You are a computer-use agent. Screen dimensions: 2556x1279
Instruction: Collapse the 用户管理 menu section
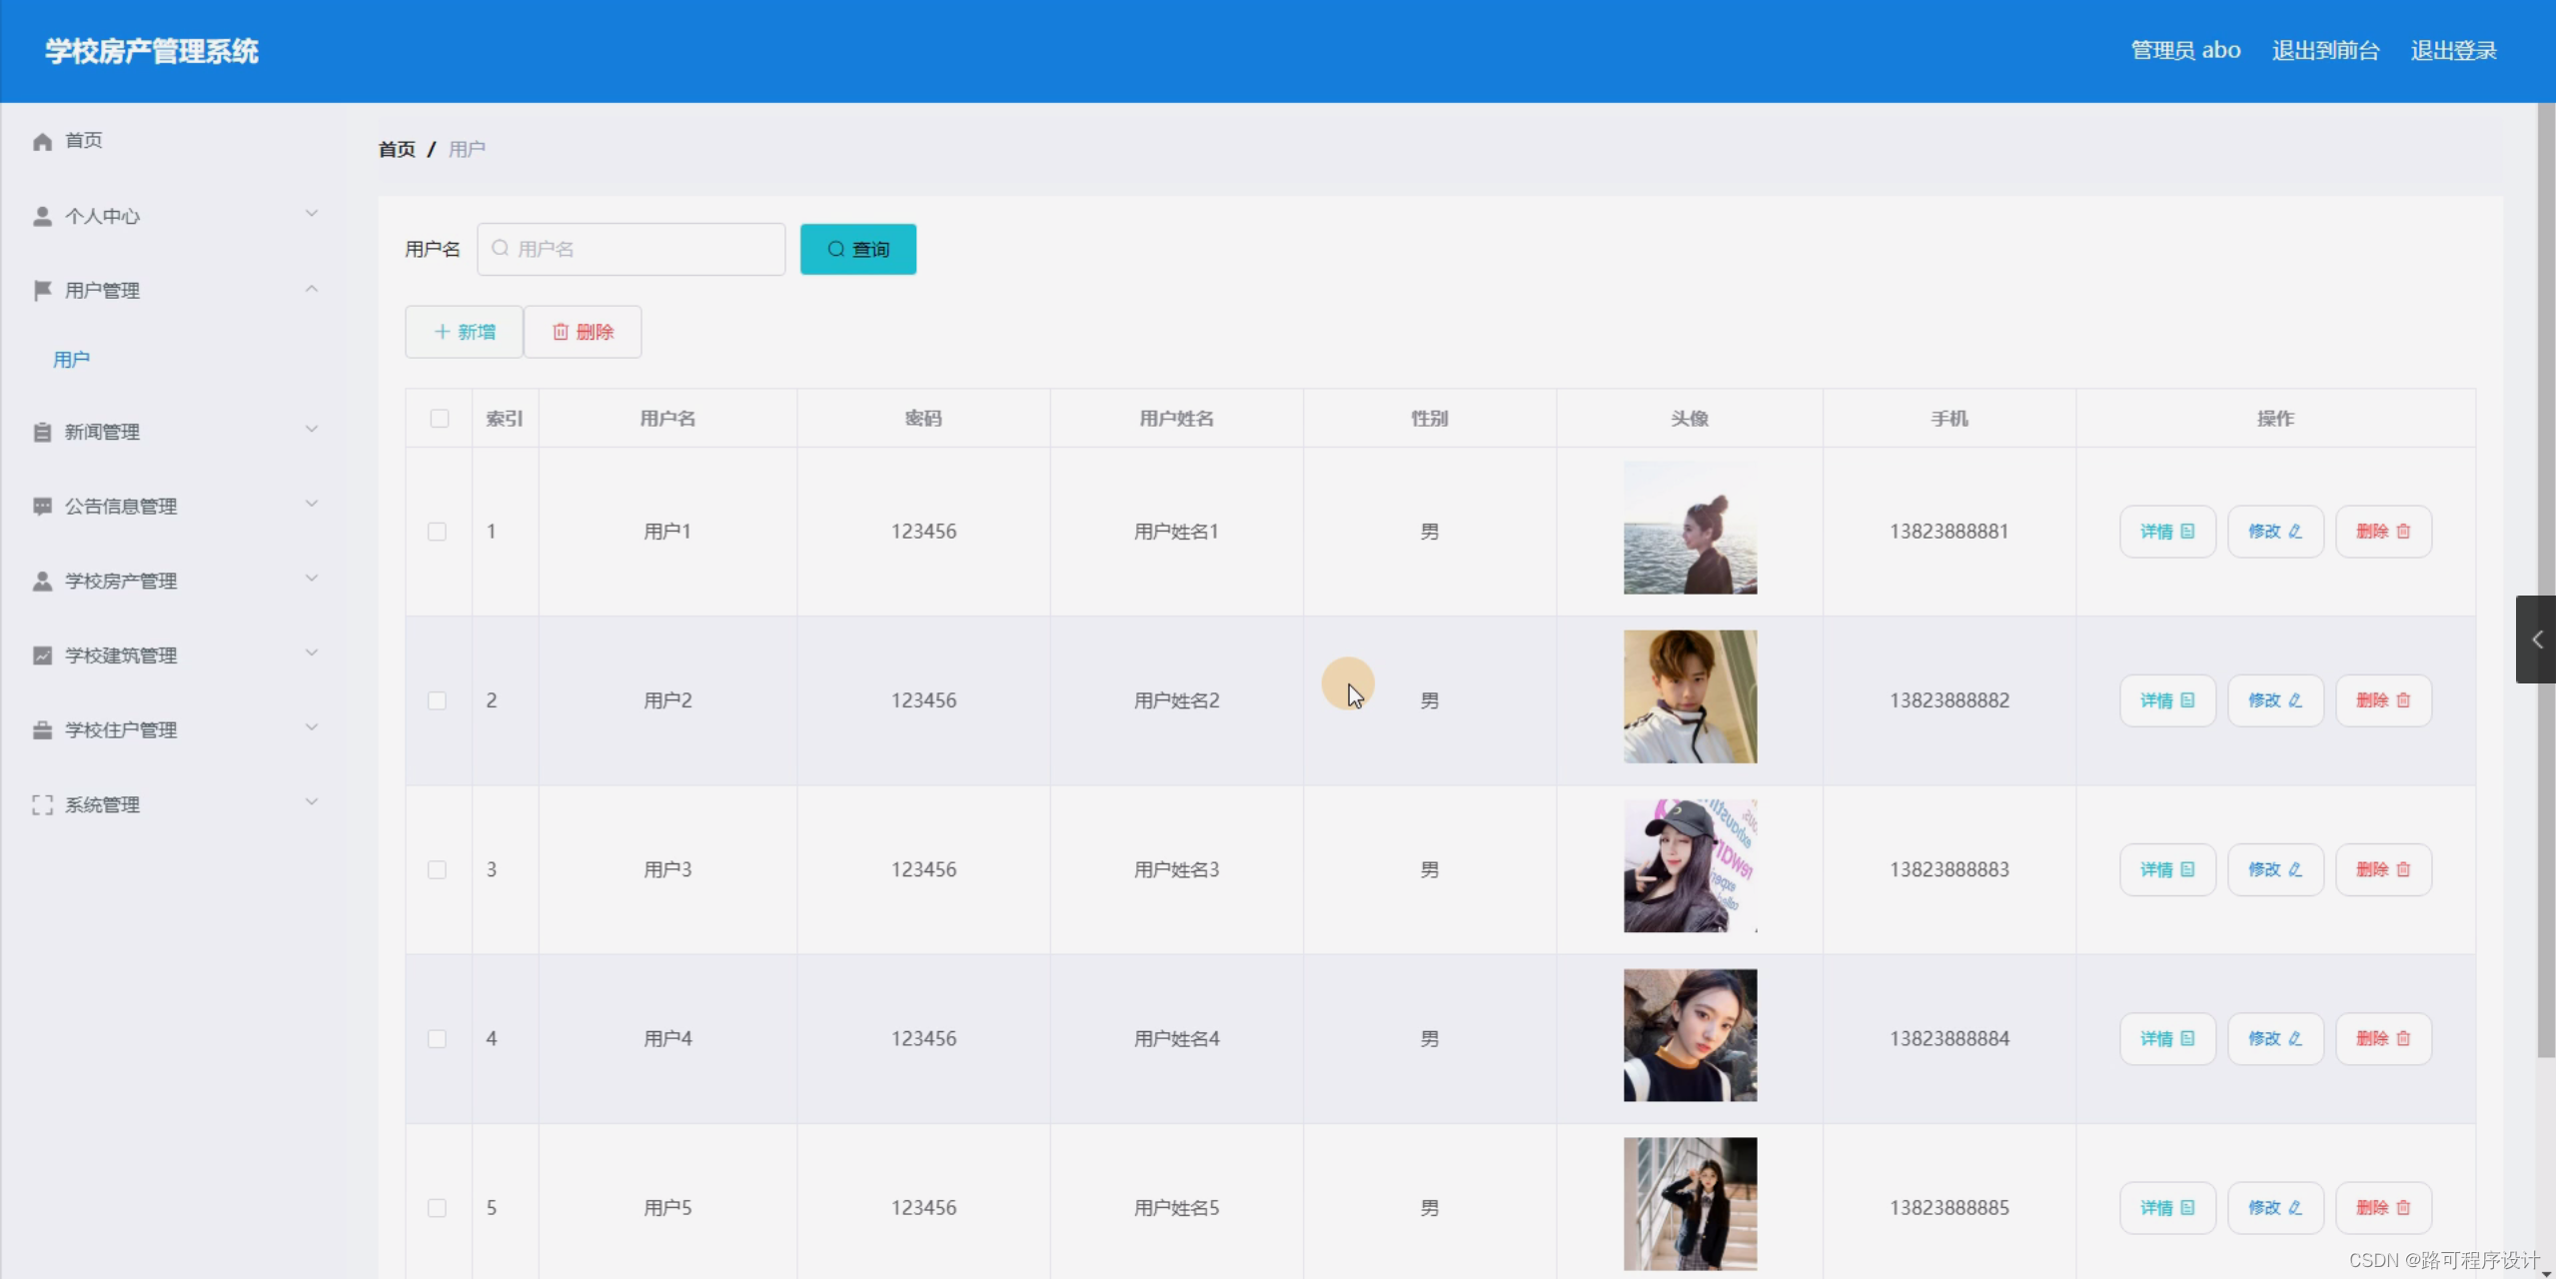pos(312,290)
